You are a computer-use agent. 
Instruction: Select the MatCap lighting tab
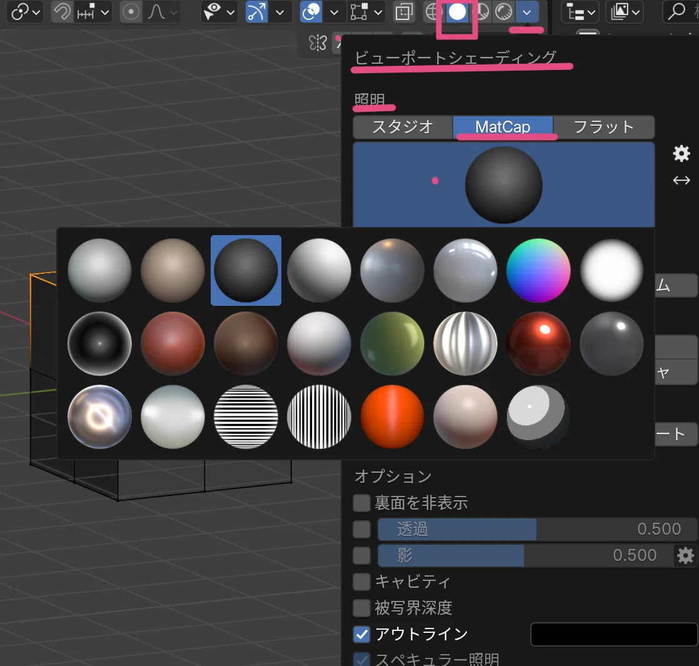(x=503, y=127)
